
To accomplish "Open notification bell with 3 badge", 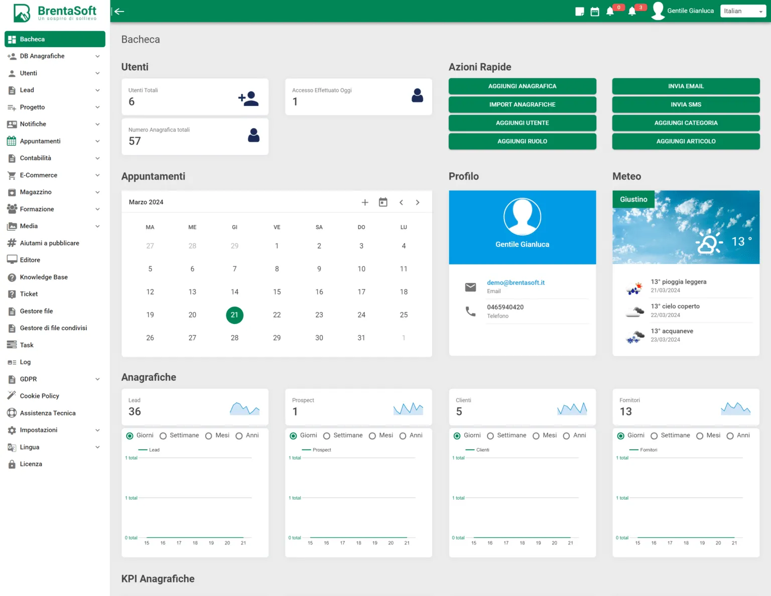I will tap(632, 11).
